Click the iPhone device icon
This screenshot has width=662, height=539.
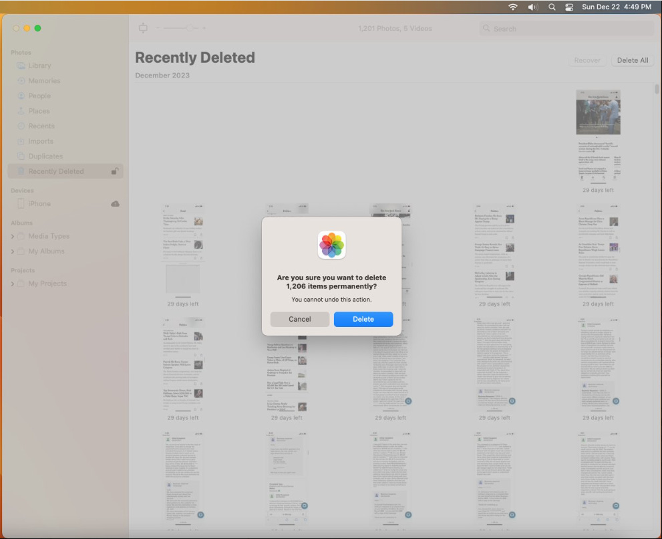point(21,204)
